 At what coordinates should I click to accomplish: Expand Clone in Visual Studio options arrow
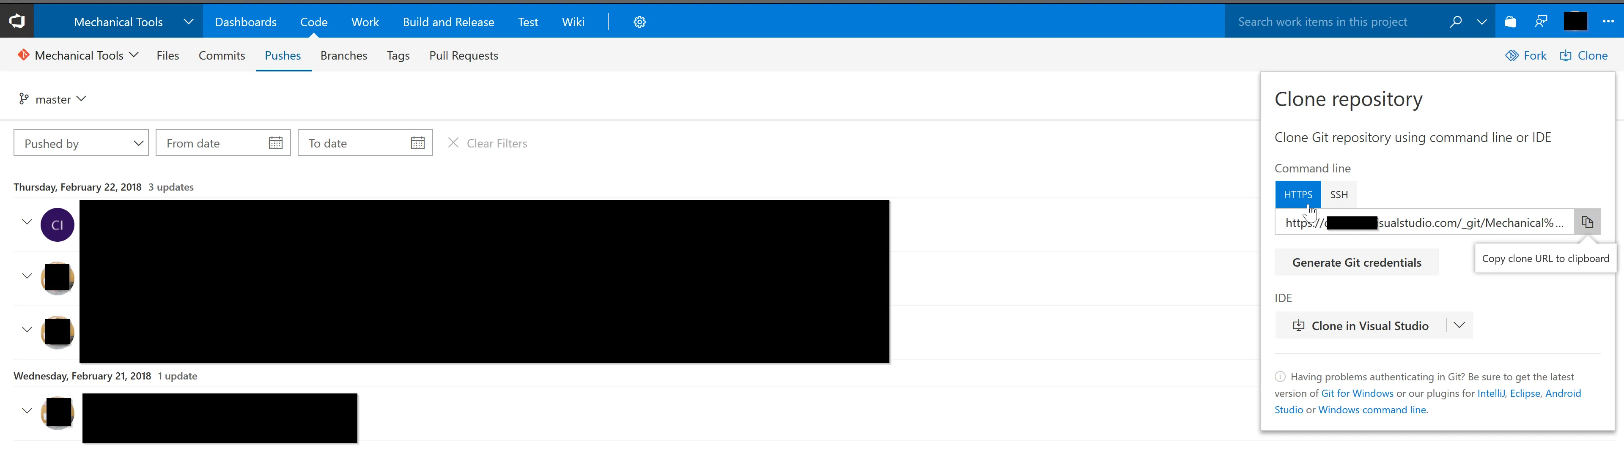[x=1459, y=326]
